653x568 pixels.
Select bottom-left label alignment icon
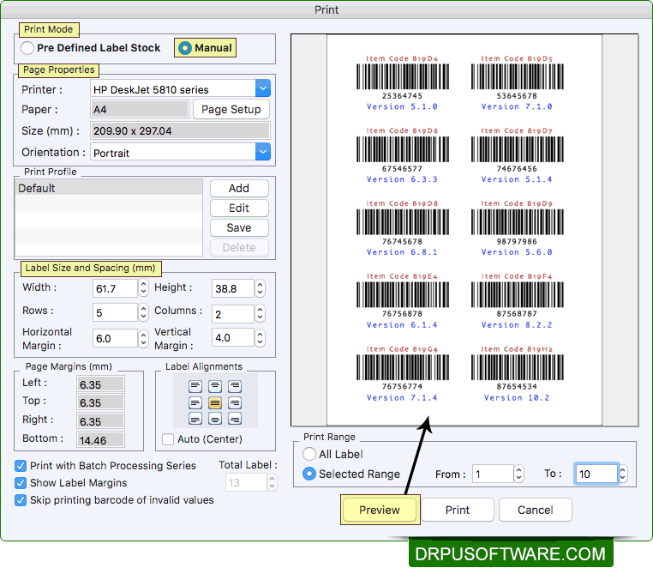click(x=195, y=419)
